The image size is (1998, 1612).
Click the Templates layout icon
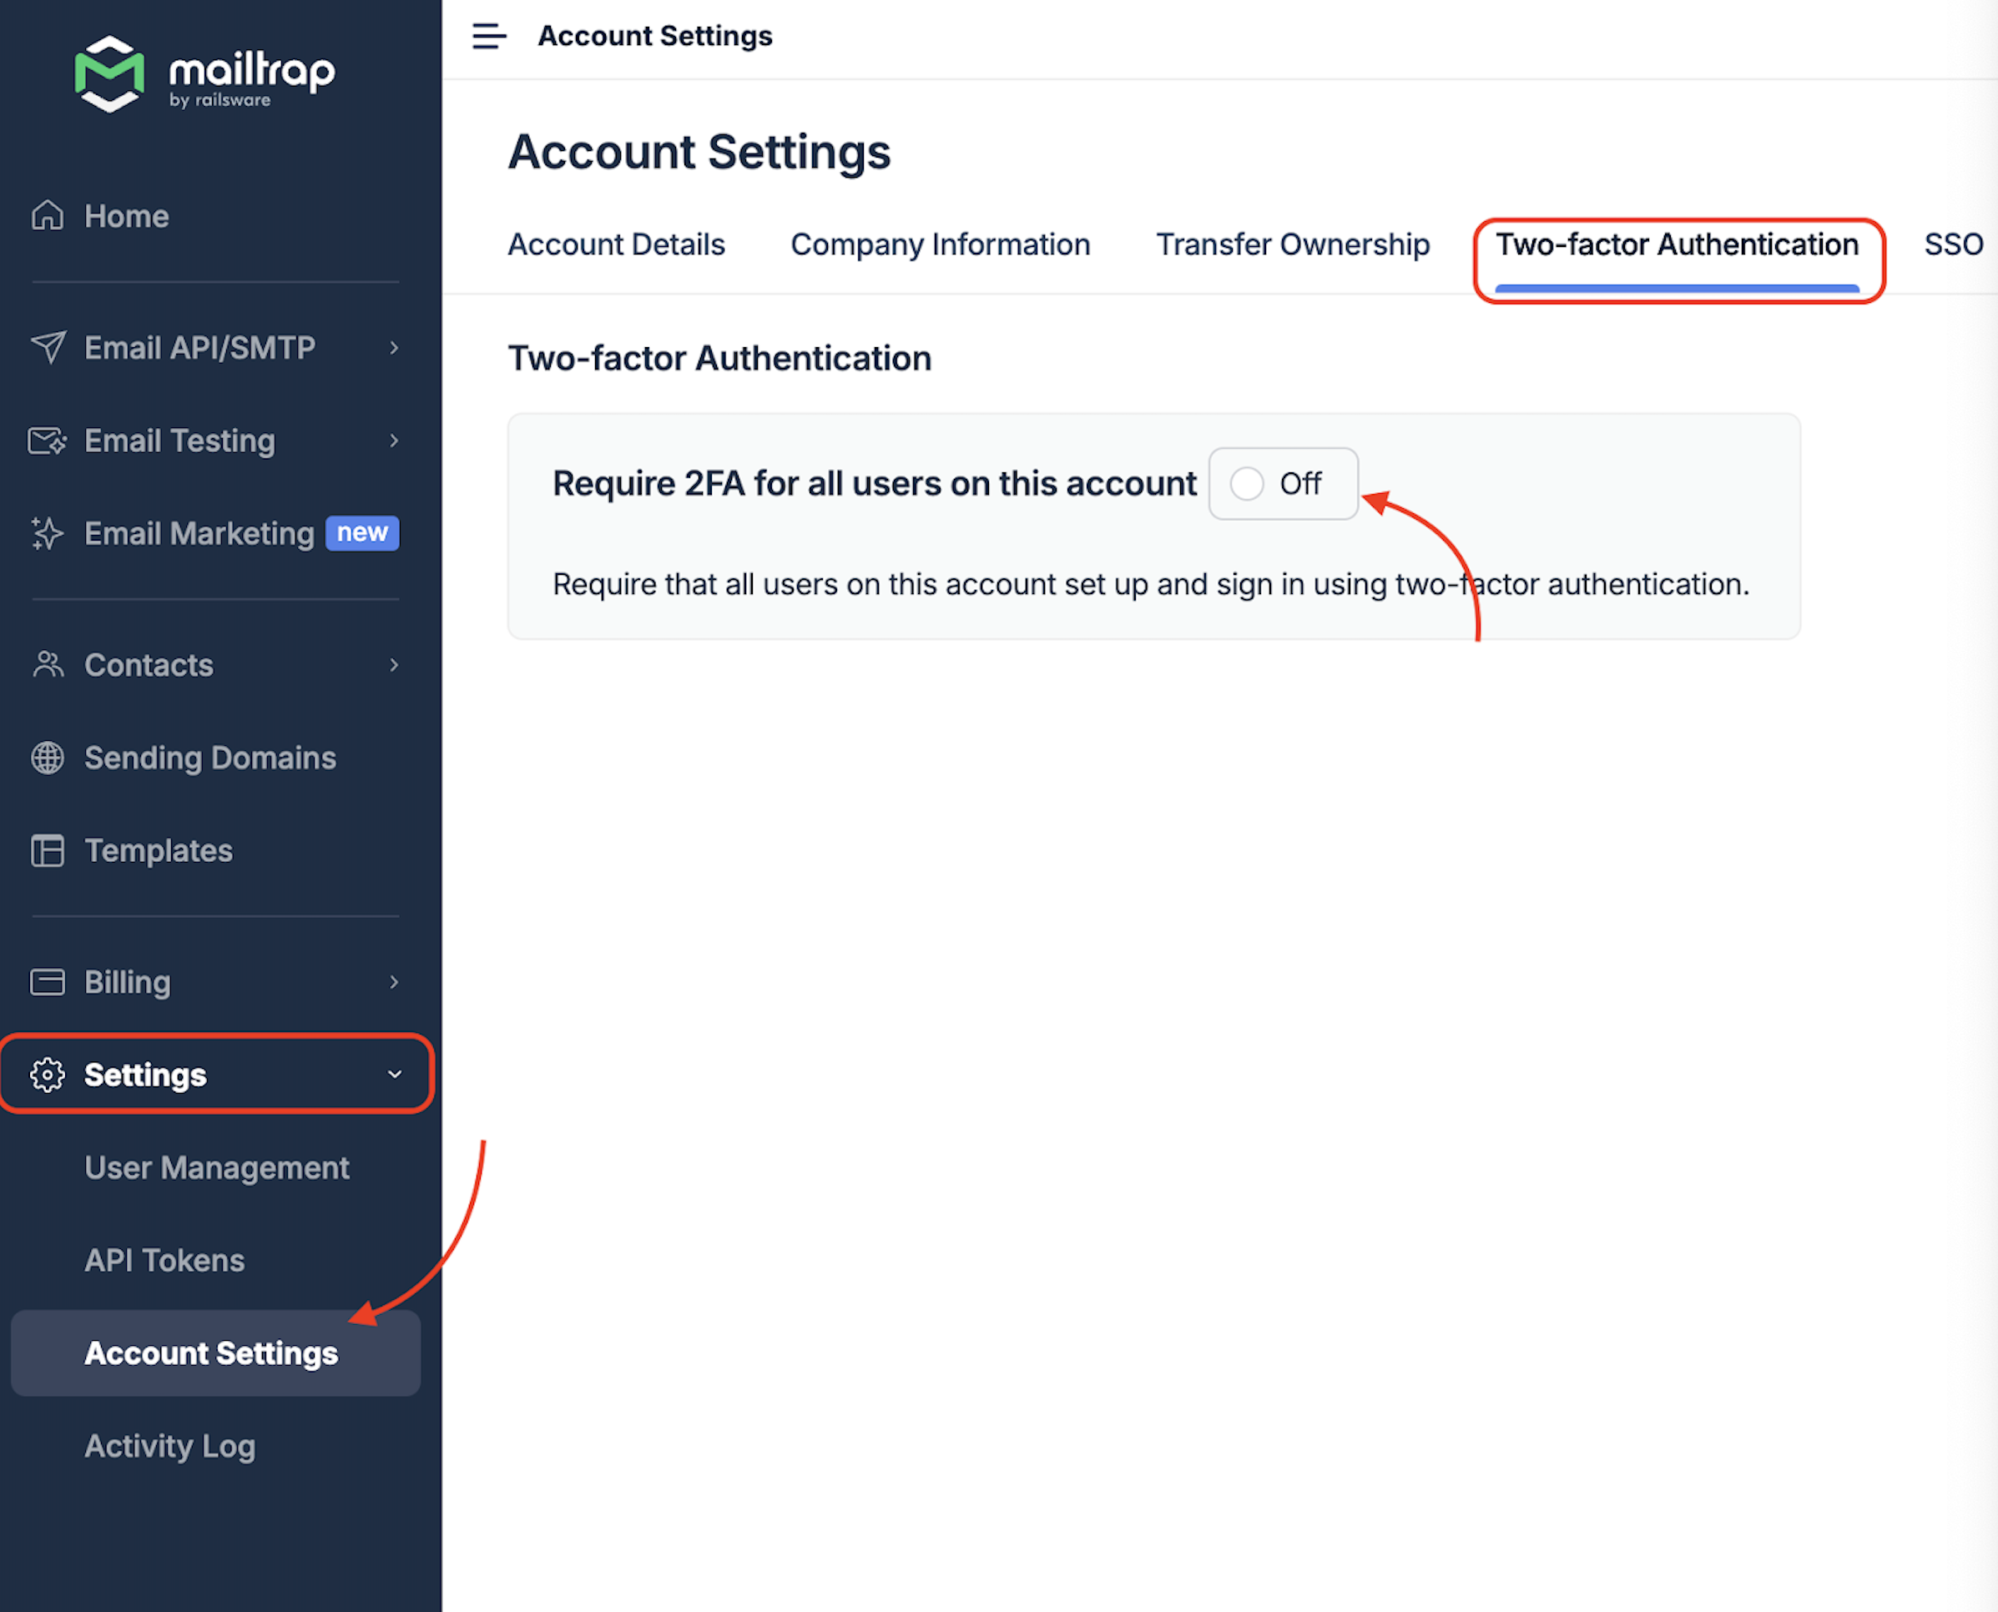48,850
